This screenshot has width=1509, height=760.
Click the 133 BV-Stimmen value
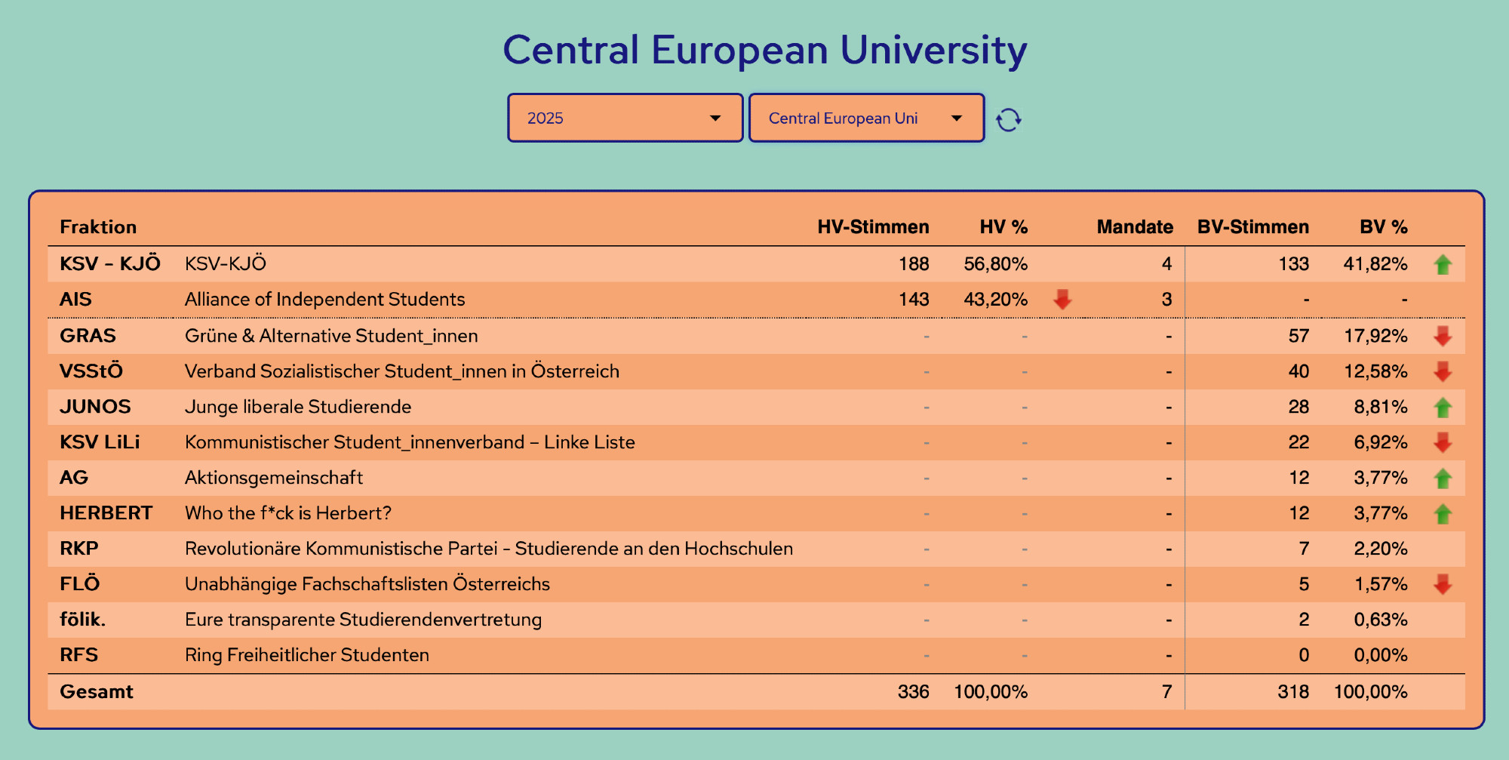coord(1294,264)
